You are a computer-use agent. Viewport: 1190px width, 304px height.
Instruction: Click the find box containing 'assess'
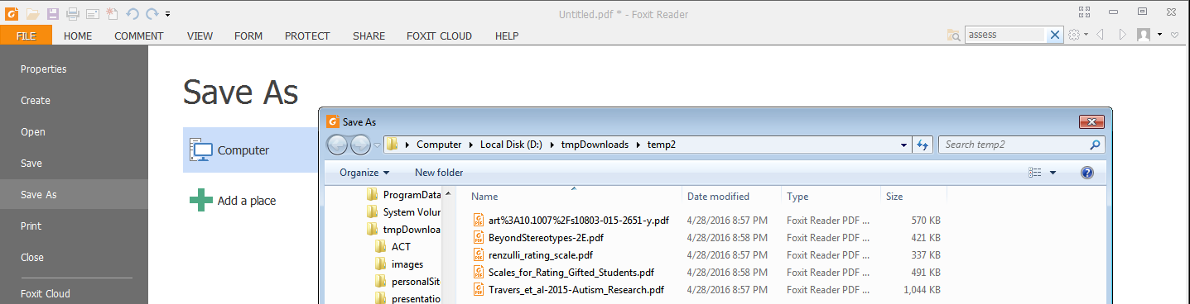1006,35
